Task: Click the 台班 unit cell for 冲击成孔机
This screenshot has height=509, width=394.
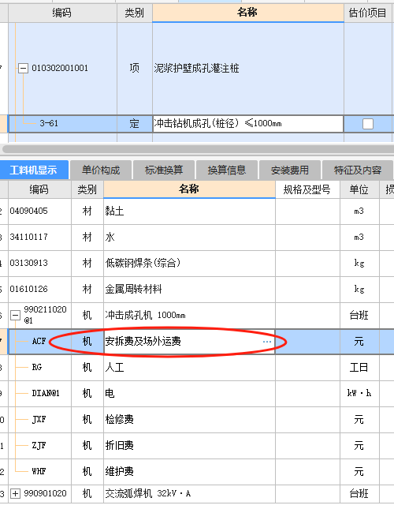Action: coord(359,315)
